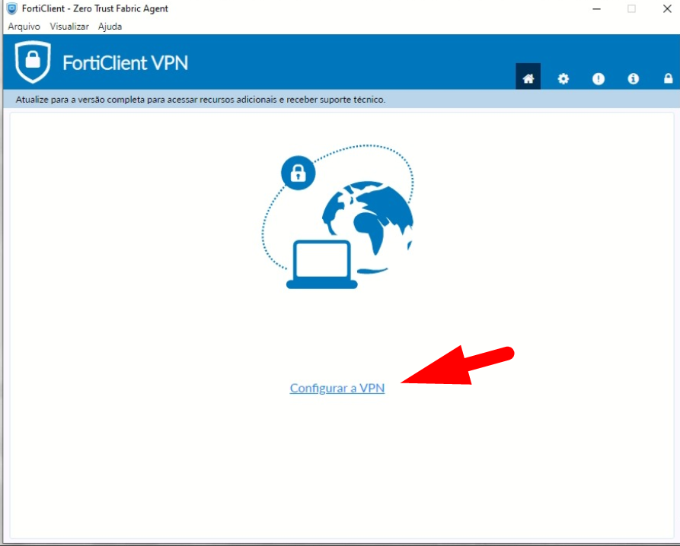
Task: Click the small FortiClient icon in title bar
Action: click(11, 8)
